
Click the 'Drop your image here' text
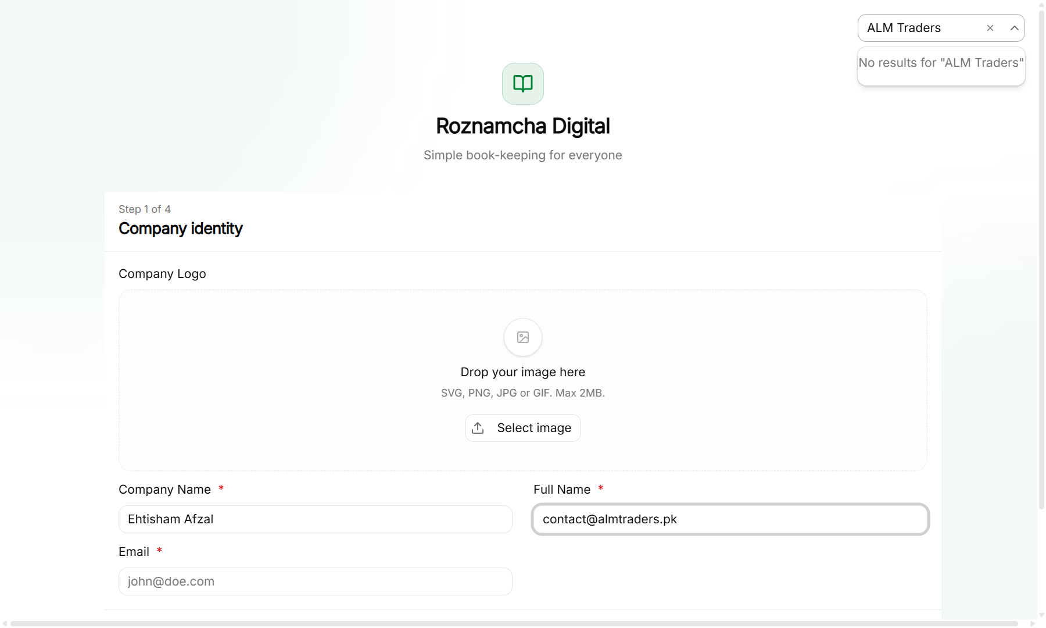pos(523,372)
